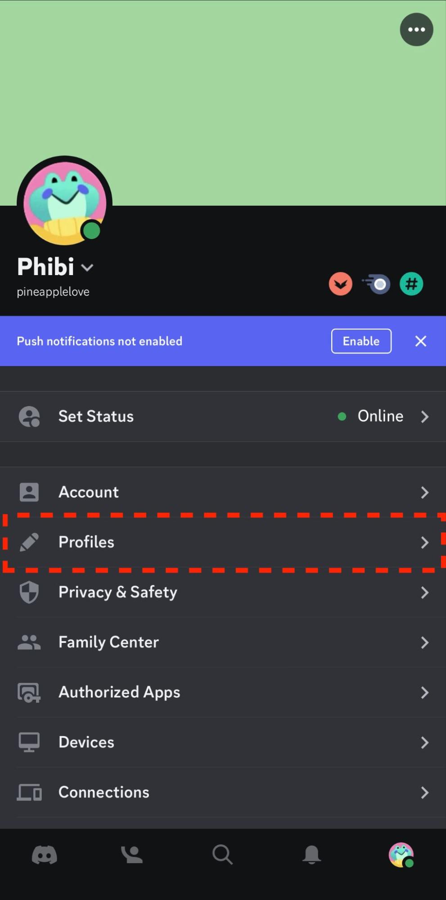
Task: Open the Notifications bell tab
Action: click(311, 855)
